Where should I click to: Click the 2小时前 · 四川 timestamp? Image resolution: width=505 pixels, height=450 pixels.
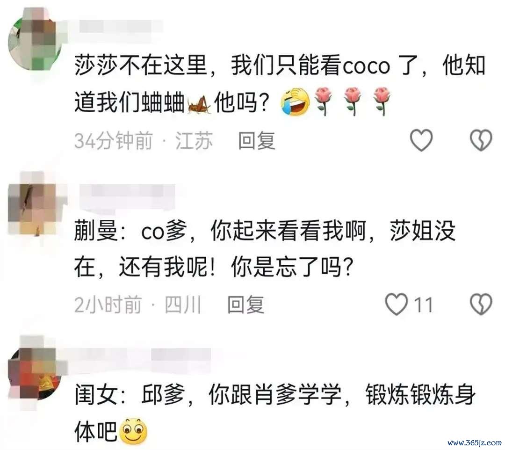[x=138, y=305]
